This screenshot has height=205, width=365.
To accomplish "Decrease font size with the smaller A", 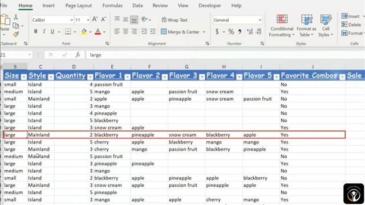I will click(x=103, y=19).
